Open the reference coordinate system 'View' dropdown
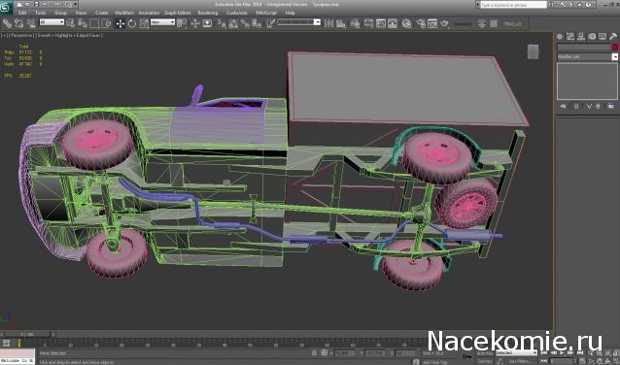This screenshot has width=620, height=365. click(162, 22)
